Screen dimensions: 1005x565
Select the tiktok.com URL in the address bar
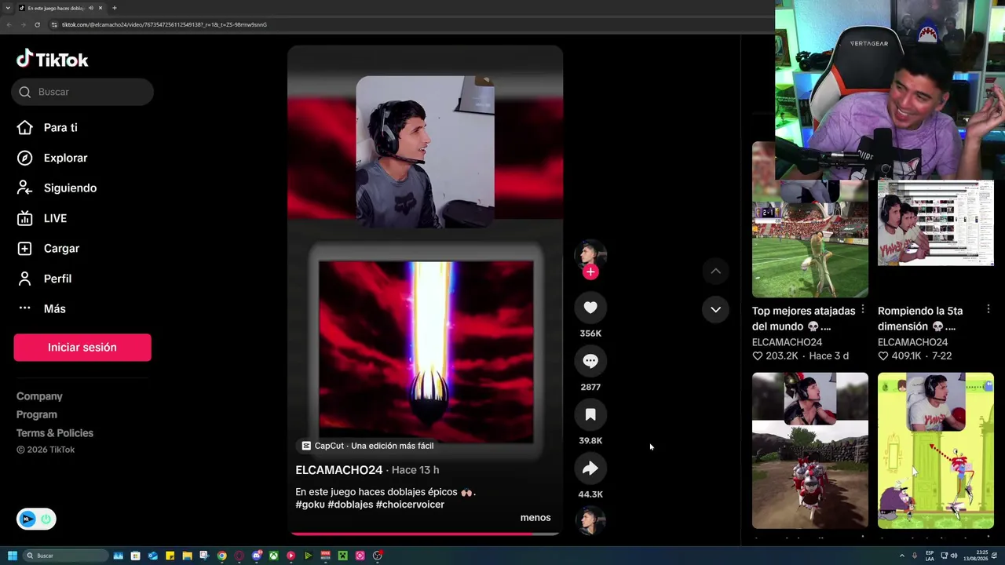tap(164, 24)
